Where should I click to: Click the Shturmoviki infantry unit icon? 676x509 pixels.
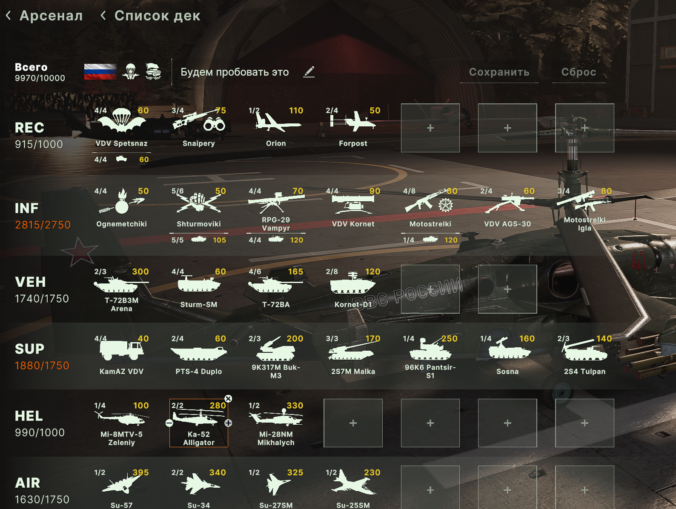point(199,203)
